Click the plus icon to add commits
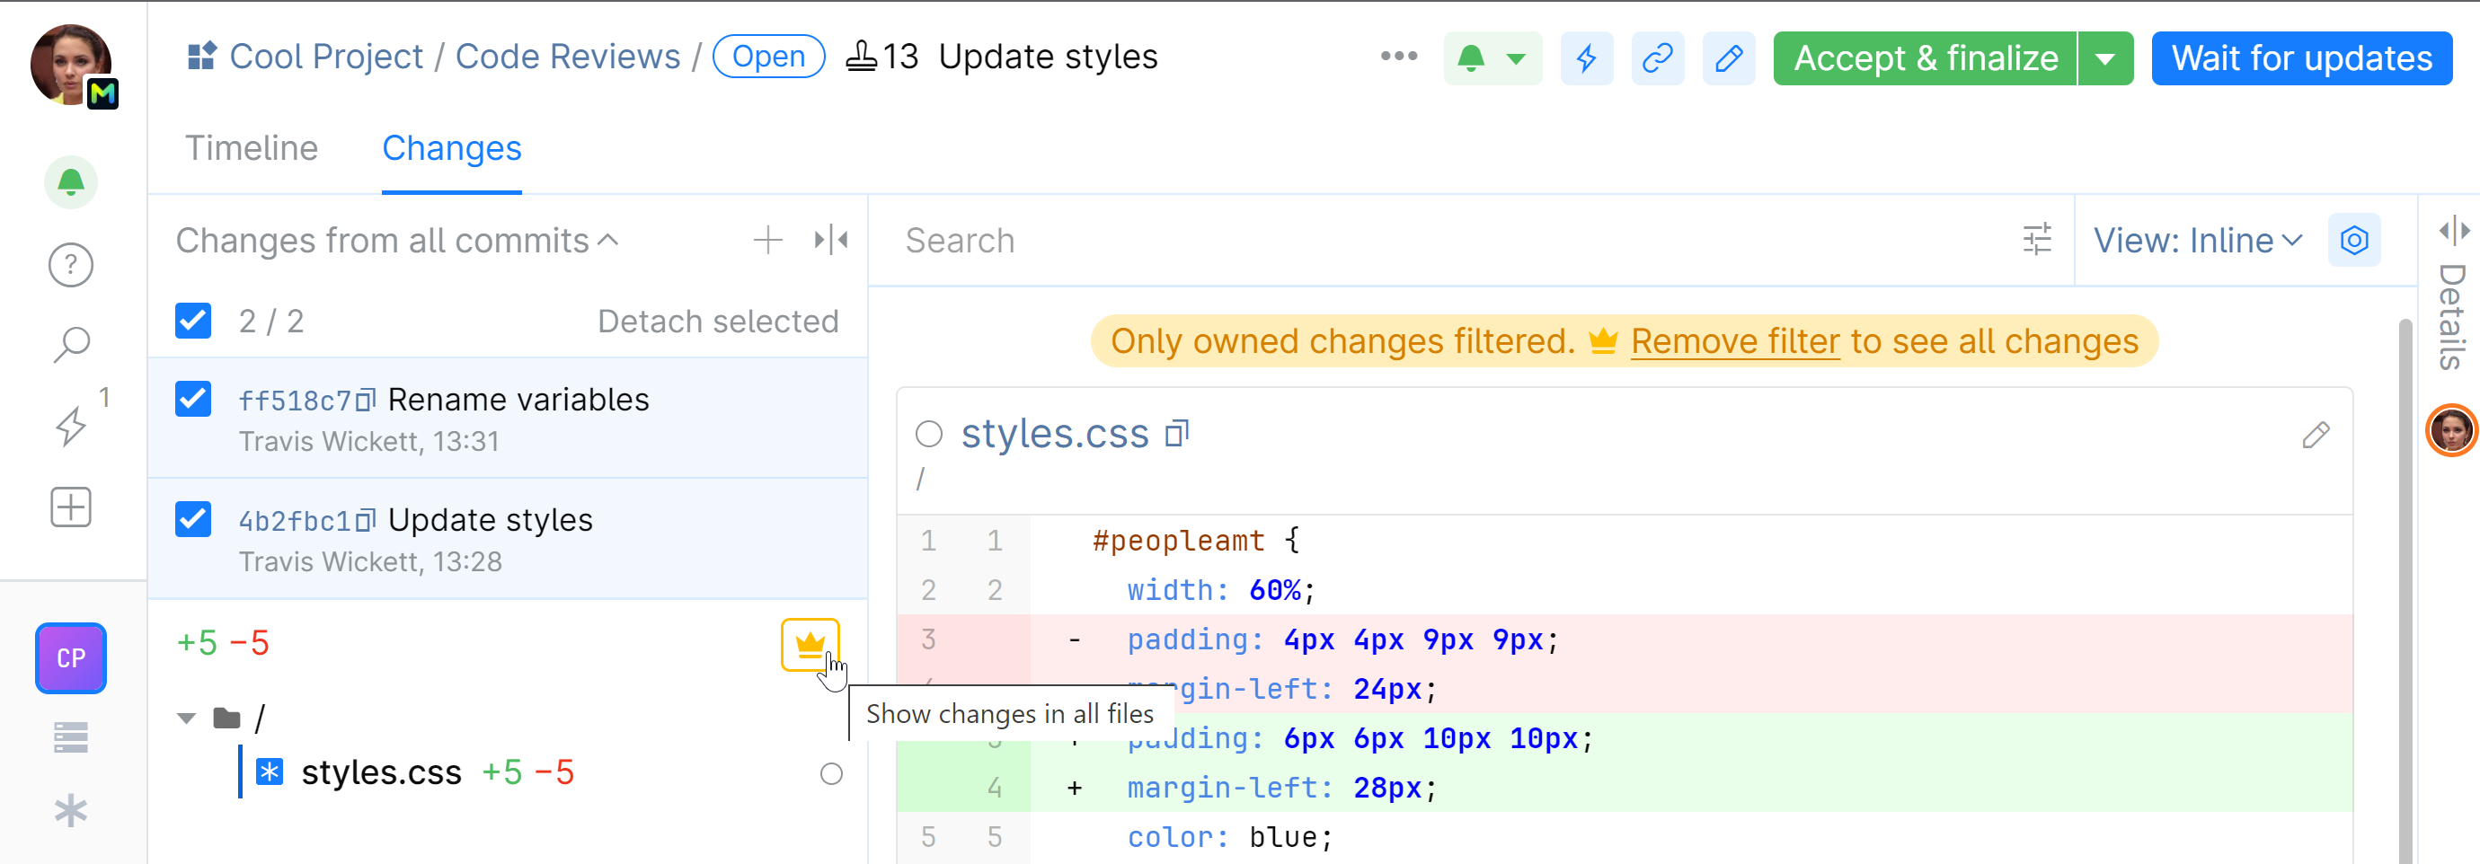 [767, 240]
